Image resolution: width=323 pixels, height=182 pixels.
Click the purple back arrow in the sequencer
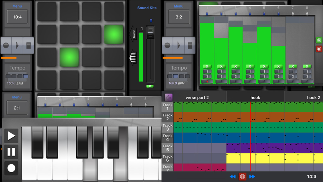(168, 97)
